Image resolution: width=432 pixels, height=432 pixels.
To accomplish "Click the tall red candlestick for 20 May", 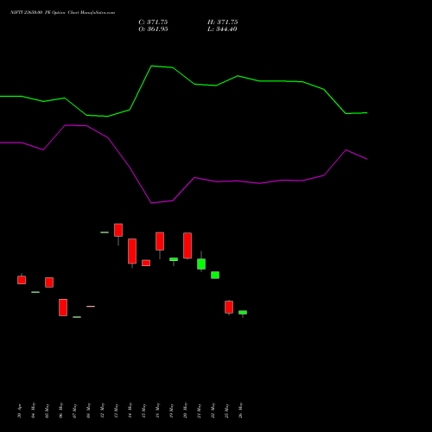I will point(187,245).
